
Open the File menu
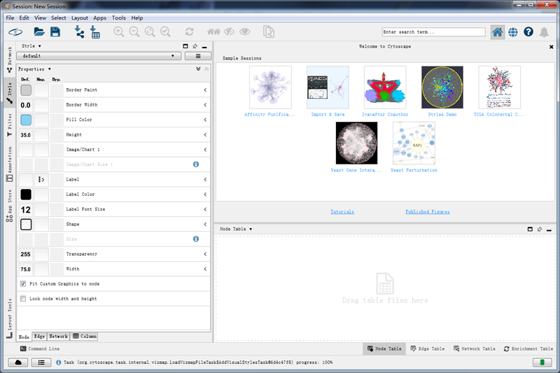coord(10,18)
